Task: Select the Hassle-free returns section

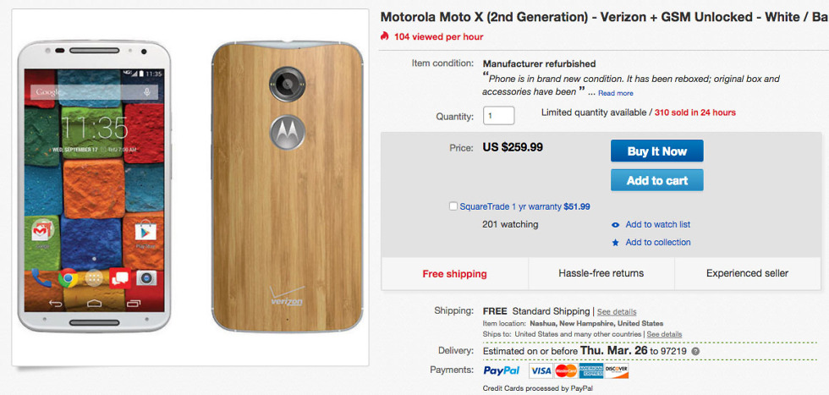Action: pos(601,273)
